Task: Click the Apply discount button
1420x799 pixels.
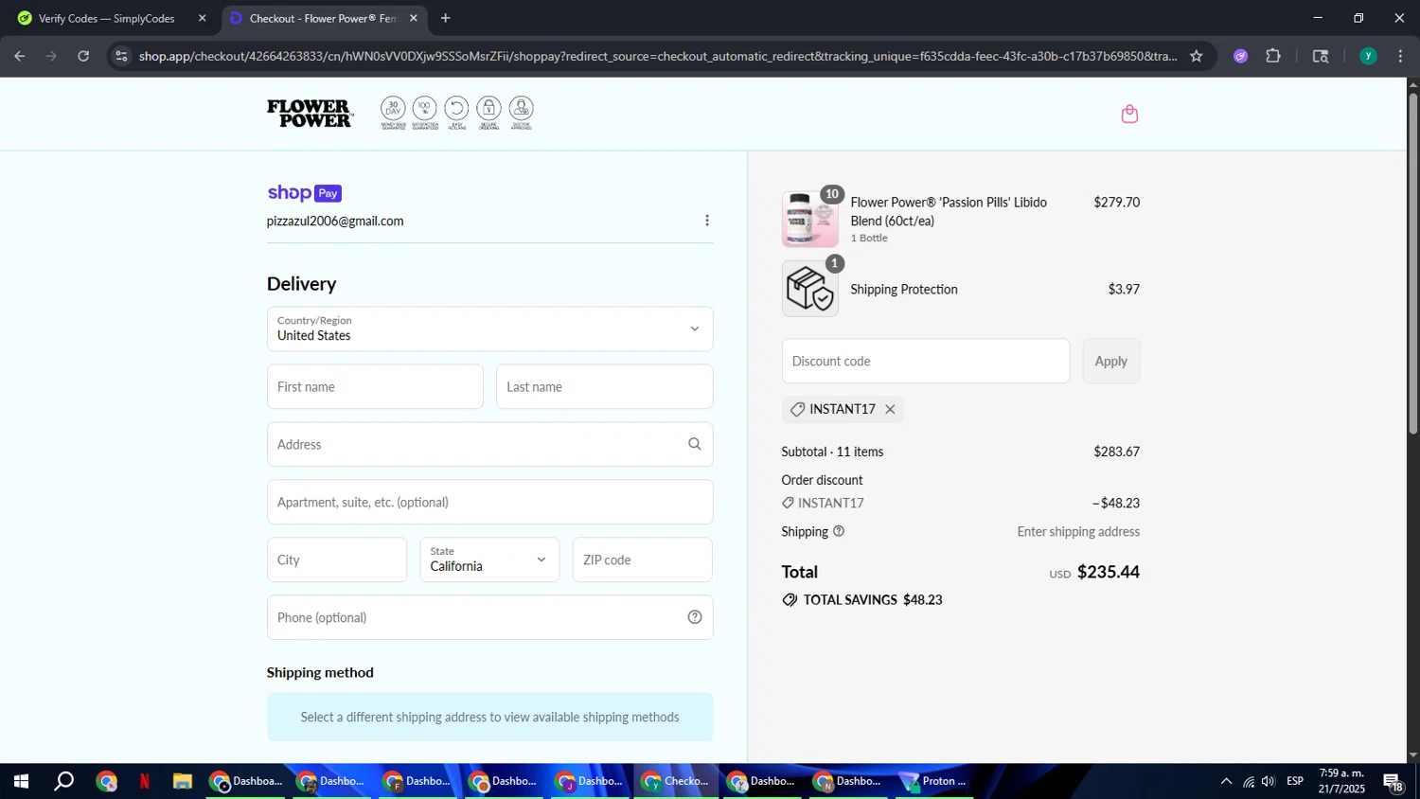Action: (x=1111, y=361)
